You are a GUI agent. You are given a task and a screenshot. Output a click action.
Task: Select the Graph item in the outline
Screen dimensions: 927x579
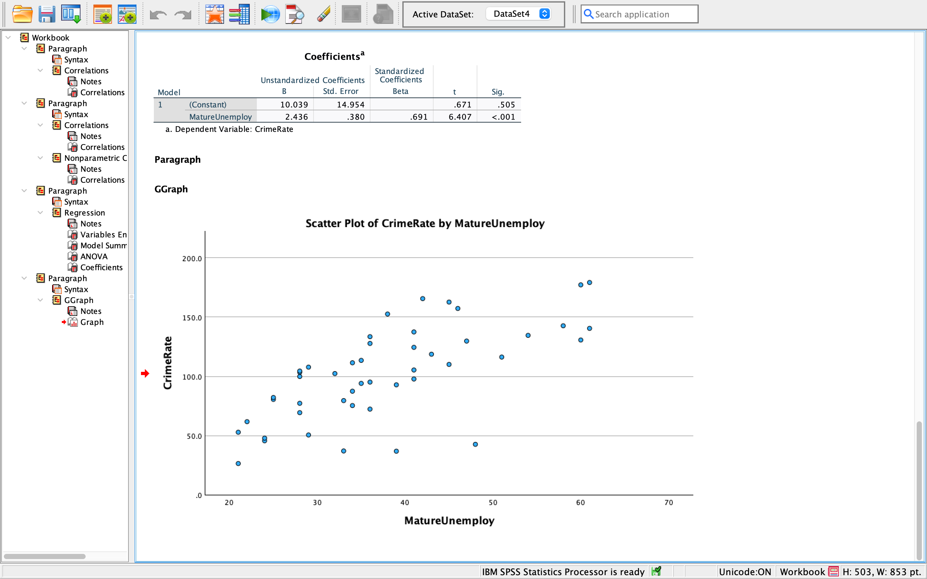pyautogui.click(x=92, y=322)
